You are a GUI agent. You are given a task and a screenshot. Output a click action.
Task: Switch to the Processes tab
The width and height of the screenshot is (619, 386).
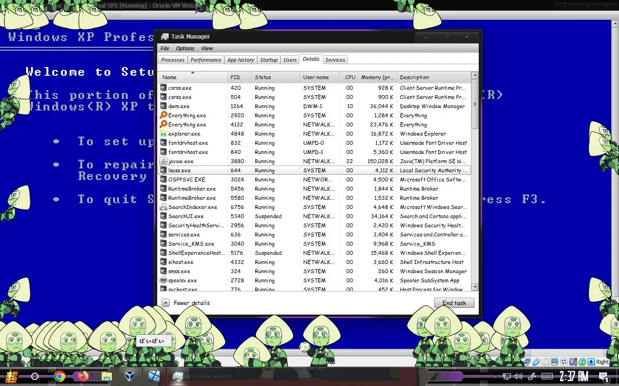coord(173,60)
